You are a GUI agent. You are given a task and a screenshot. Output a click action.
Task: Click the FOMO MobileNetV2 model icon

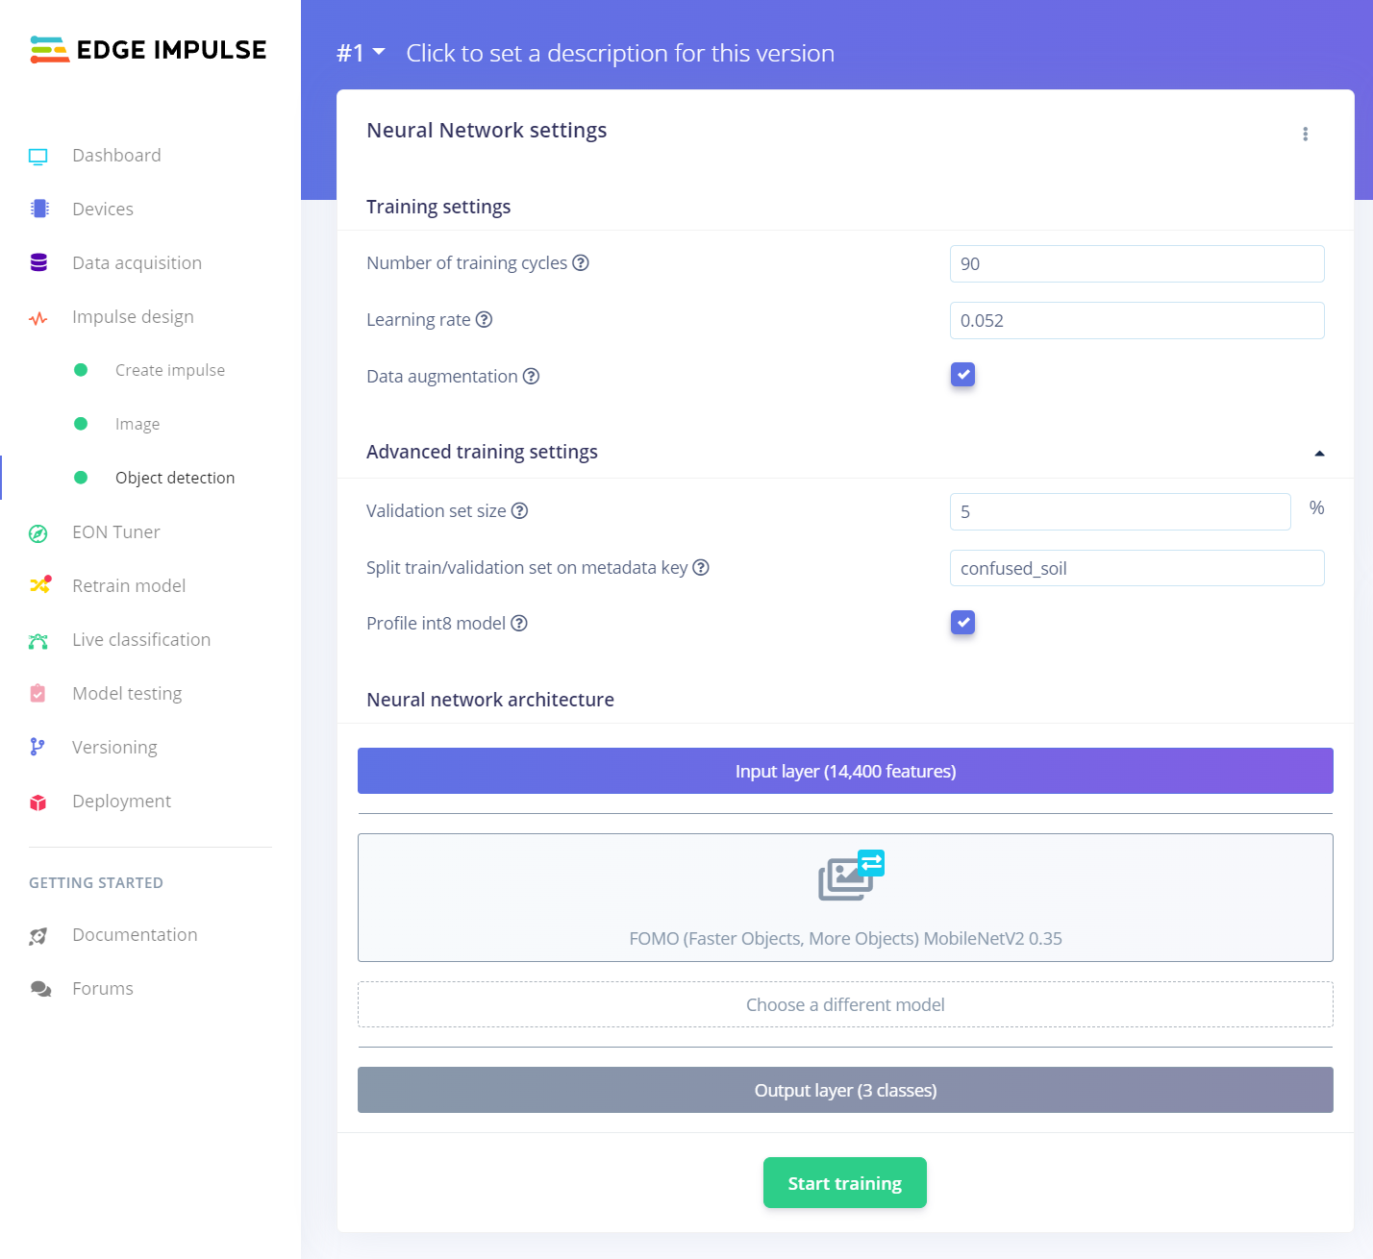[x=850, y=876]
